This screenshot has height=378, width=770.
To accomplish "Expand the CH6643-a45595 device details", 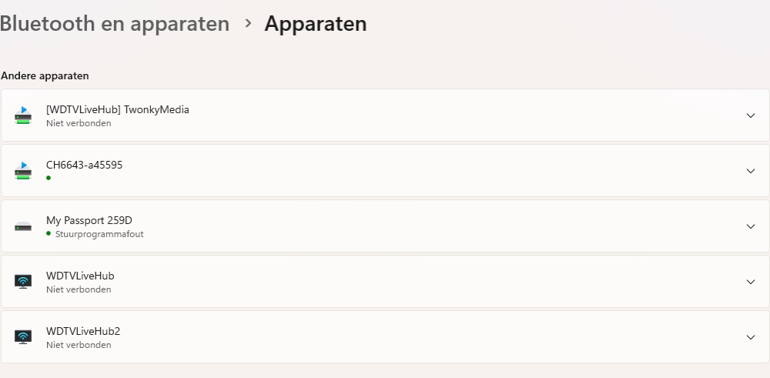I will (751, 171).
